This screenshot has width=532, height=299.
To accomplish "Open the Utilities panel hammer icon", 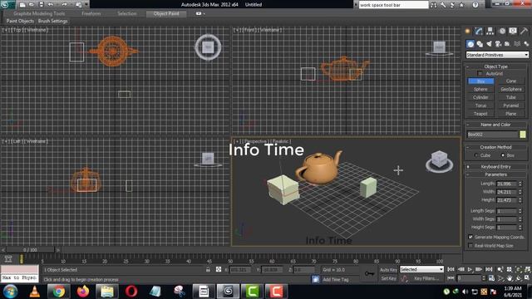I will [525, 32].
